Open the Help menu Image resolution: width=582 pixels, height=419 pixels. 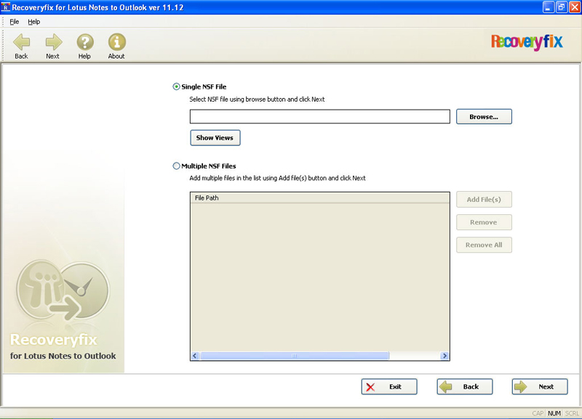point(33,22)
